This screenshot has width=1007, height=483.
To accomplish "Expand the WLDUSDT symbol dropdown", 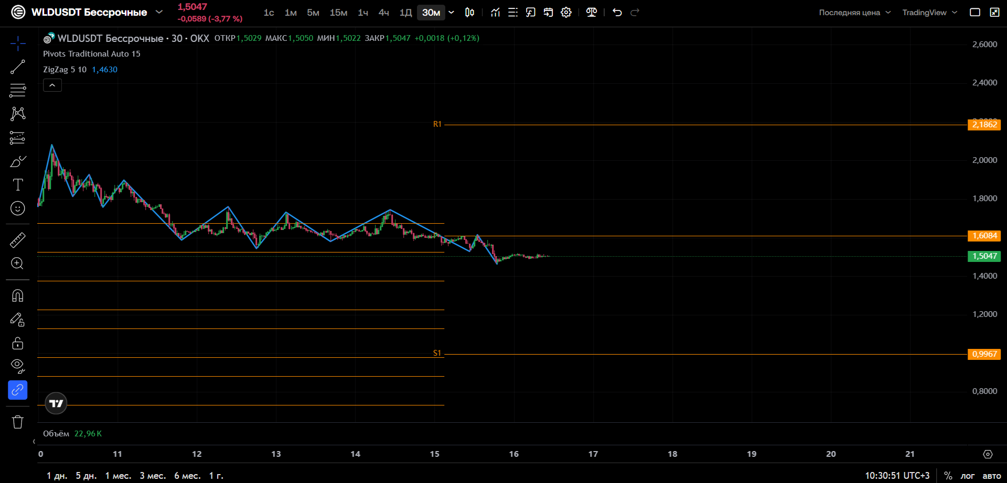I will (x=159, y=12).
